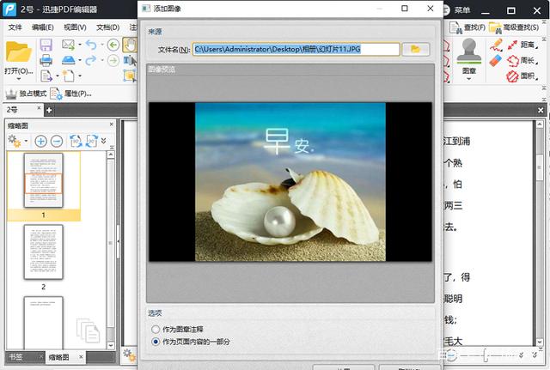The height and width of the screenshot is (370, 550).
Task: Click the purple Save floppy disk icon
Action: click(x=46, y=45)
